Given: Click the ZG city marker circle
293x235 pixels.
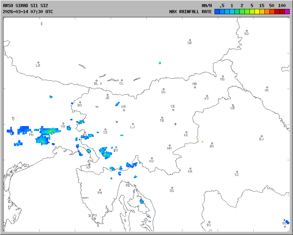Looking at the screenshot, I should tap(212, 143).
